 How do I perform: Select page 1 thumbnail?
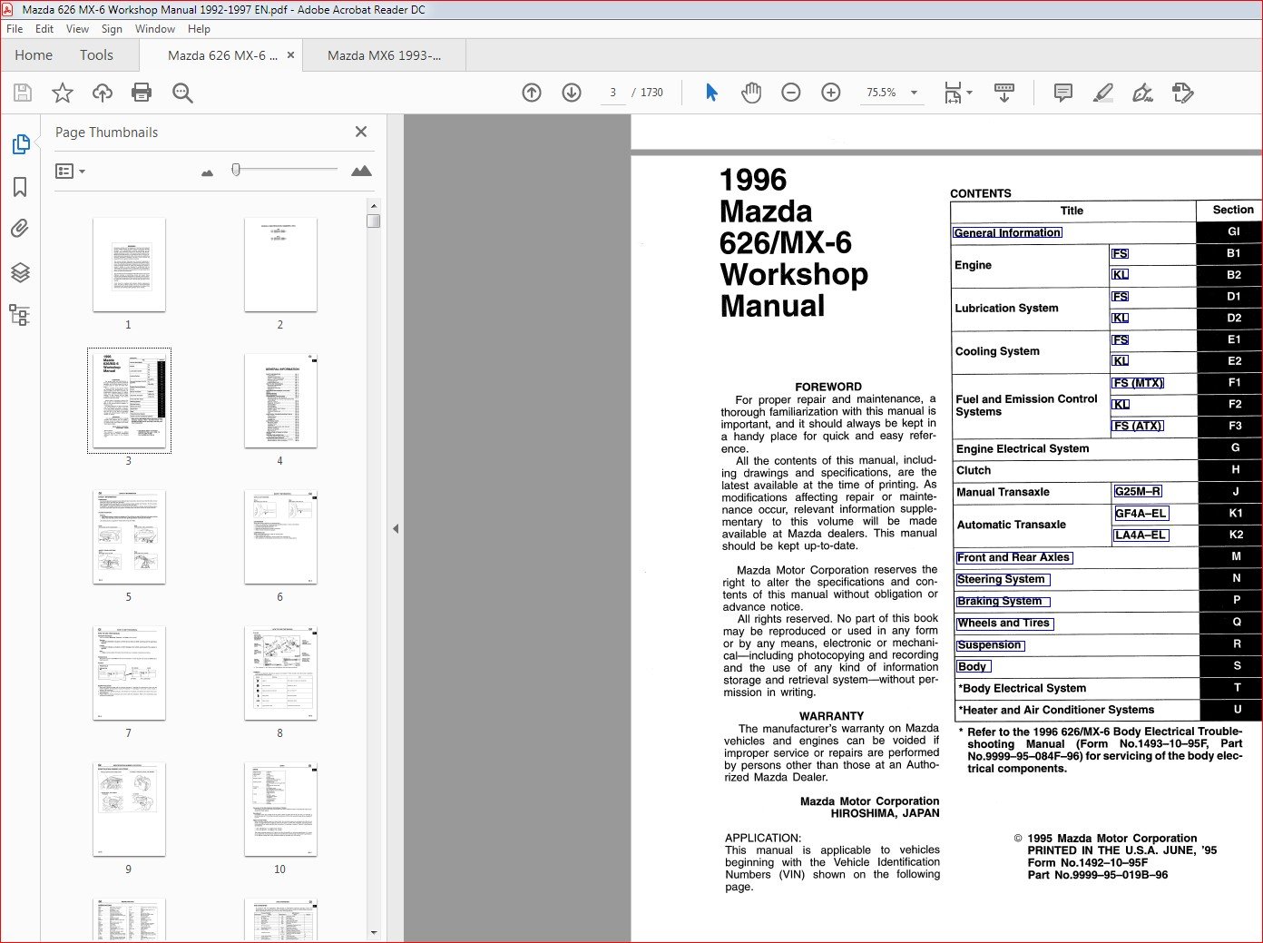coord(129,265)
